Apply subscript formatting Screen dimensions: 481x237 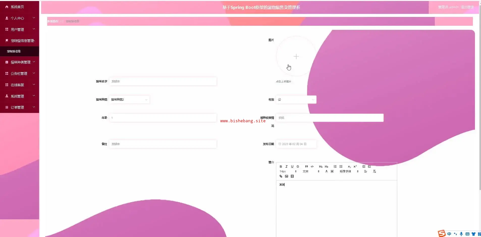350,167
